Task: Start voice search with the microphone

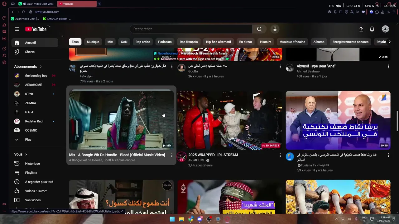Action: pos(275,29)
